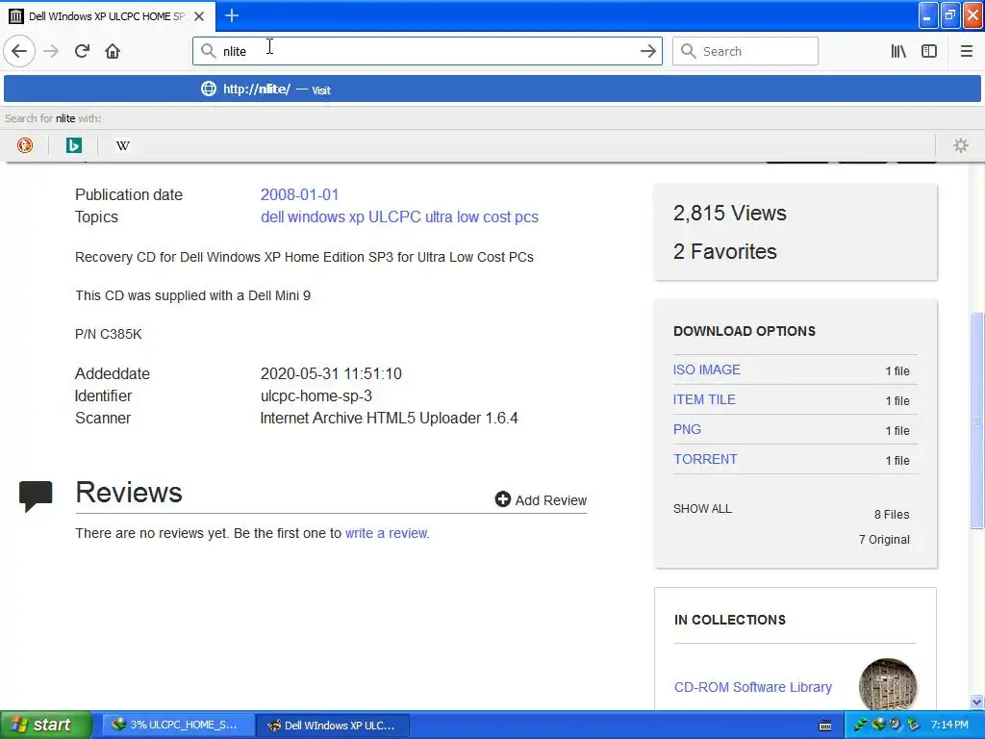
Task: Click the write a review link
Action: tap(386, 533)
